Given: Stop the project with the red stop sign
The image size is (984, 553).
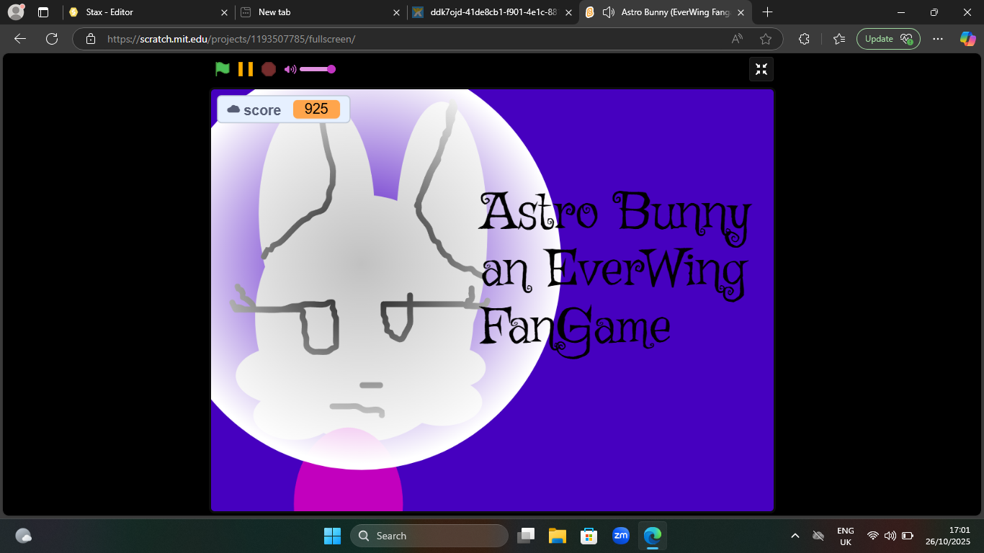Looking at the screenshot, I should coord(269,69).
